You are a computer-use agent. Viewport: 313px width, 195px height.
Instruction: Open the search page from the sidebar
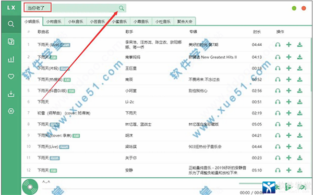pos(11,24)
